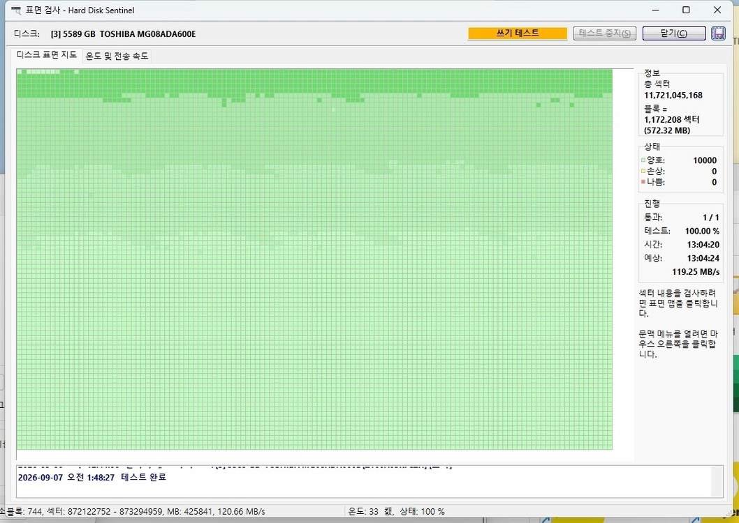739x523 pixels.
Task: Click transfer speed 119.25 MB/s
Action: [696, 272]
